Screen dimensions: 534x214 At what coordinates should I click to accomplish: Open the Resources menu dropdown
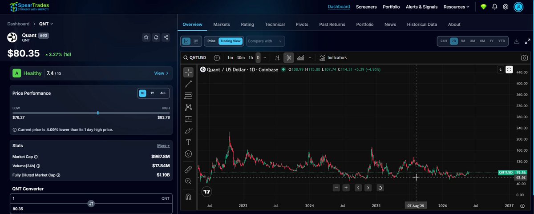pyautogui.click(x=457, y=7)
